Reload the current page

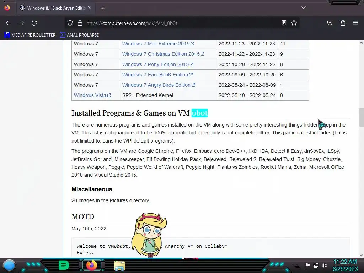pos(34,23)
